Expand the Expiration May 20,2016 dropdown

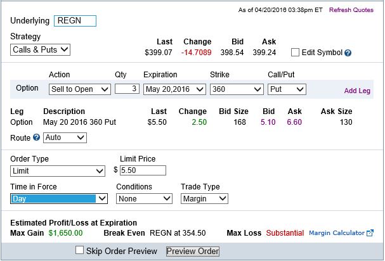pyautogui.click(x=174, y=89)
